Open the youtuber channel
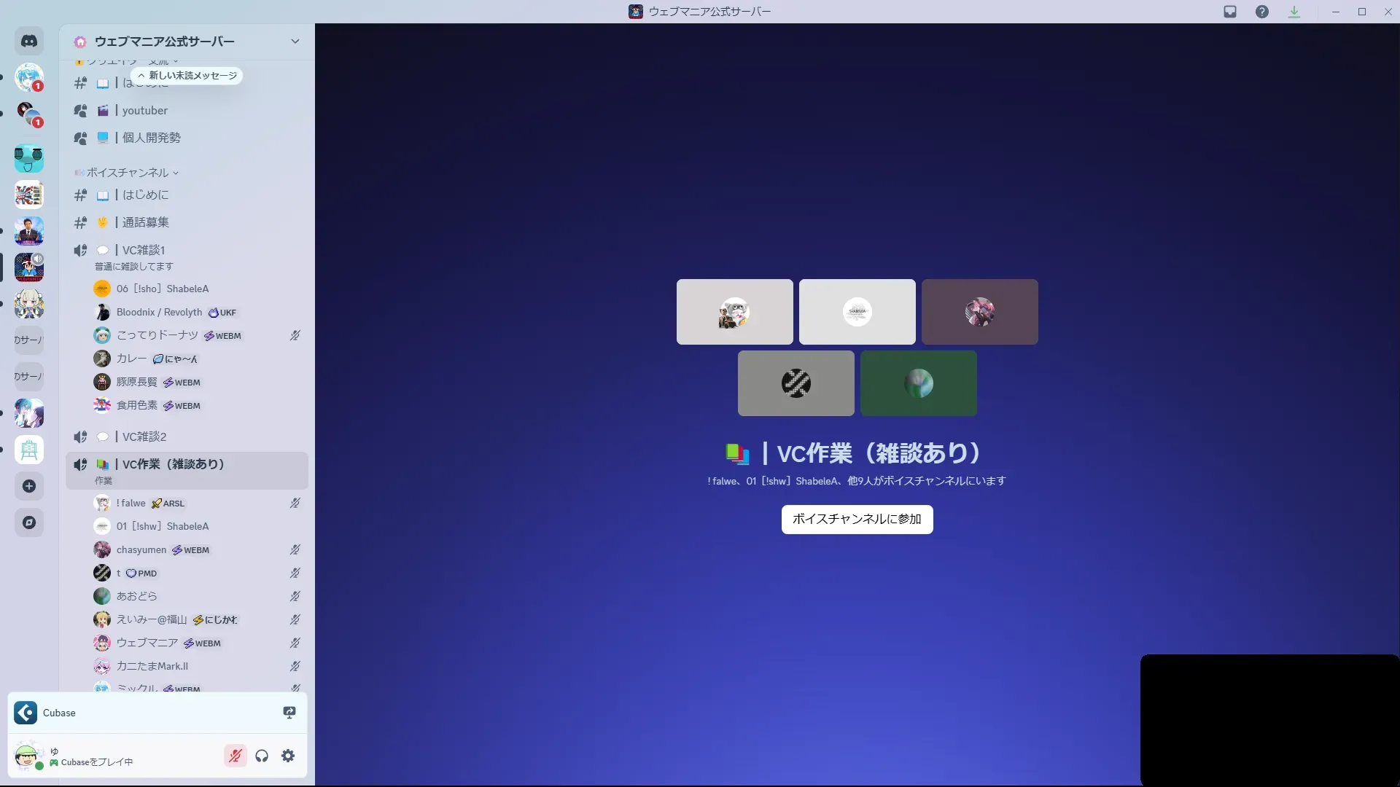Screen dimensions: 1400x787 (144, 111)
